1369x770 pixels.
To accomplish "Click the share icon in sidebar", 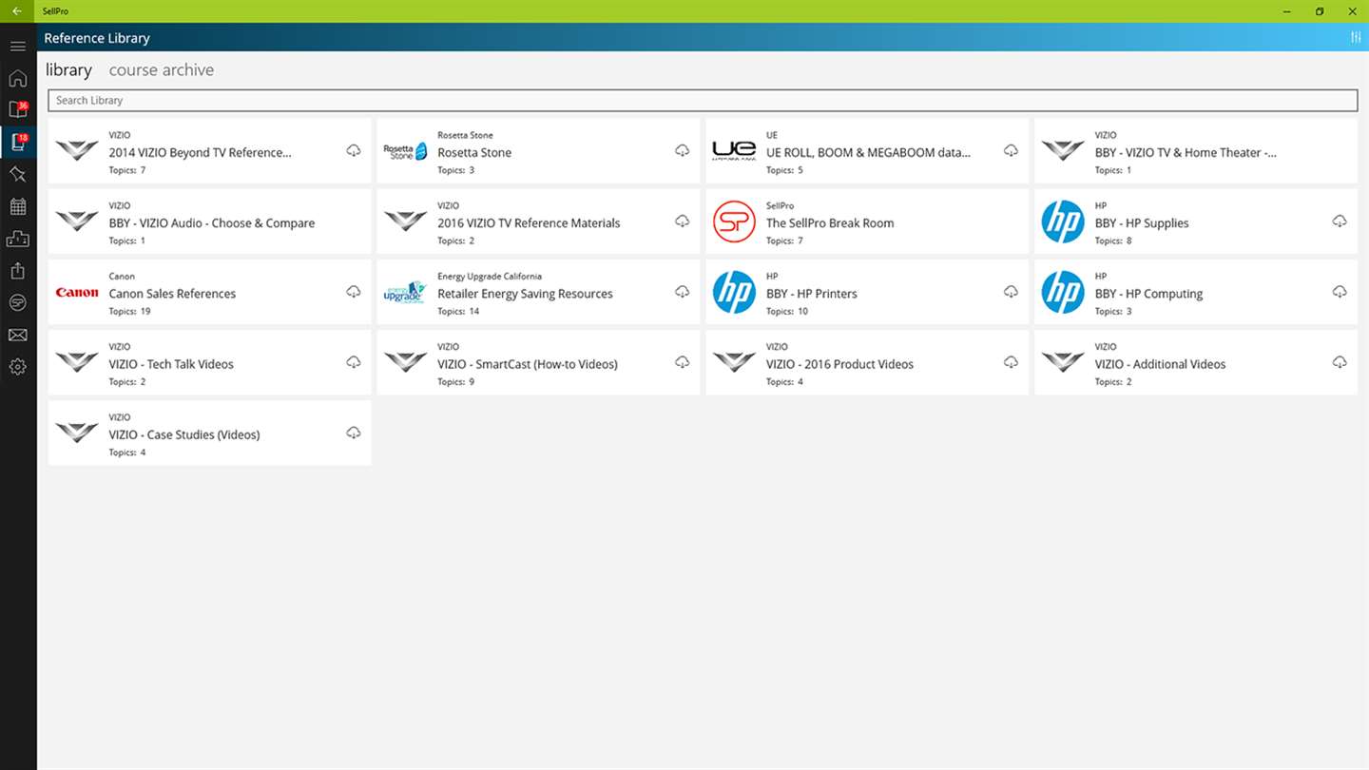I will point(18,271).
